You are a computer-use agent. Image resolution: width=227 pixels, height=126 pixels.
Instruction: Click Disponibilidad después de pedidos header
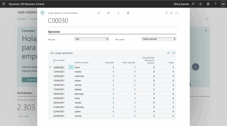[x=148, y=60]
